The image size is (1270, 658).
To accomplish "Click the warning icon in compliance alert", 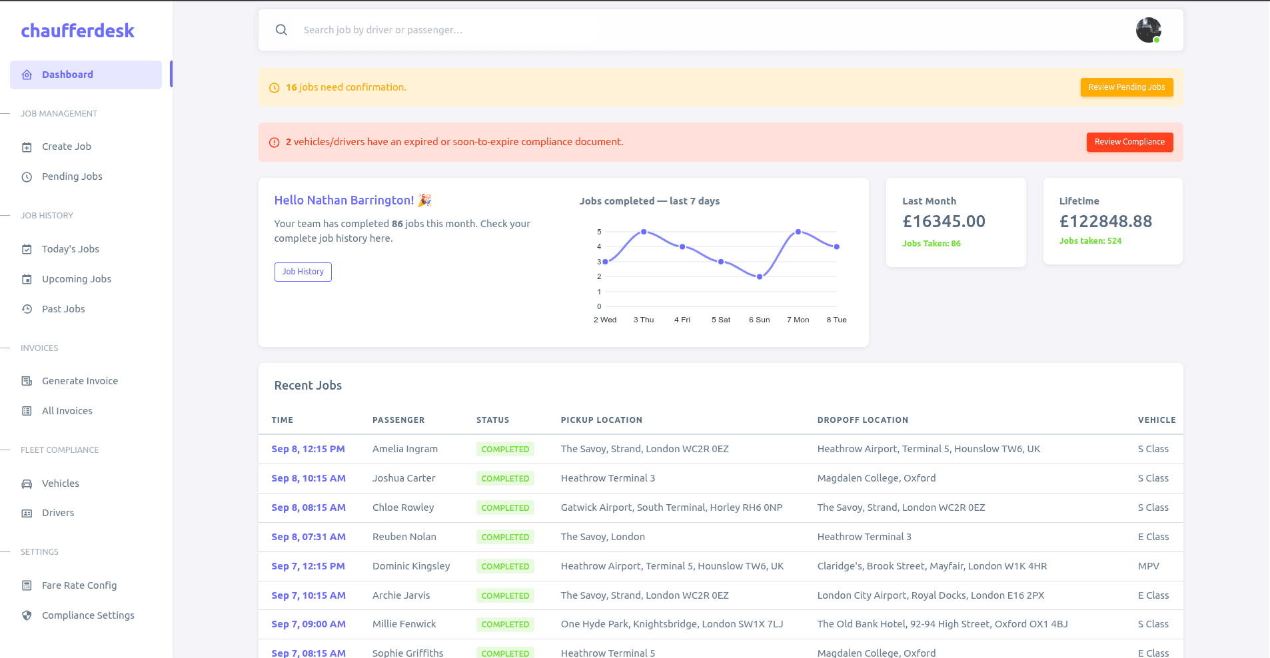I will point(274,143).
